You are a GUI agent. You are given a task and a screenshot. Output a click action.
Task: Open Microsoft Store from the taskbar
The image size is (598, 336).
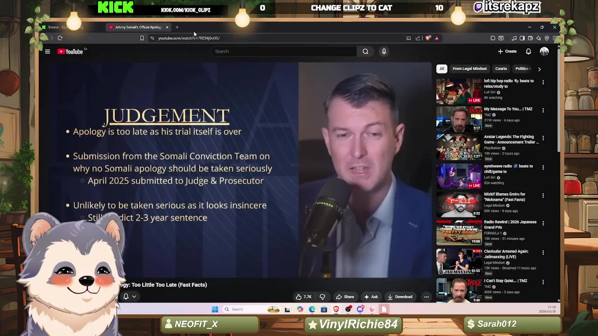point(324,309)
